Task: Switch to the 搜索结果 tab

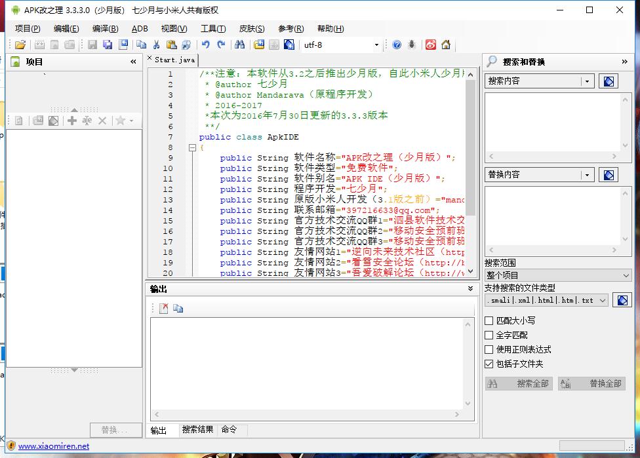Action: pos(197,430)
